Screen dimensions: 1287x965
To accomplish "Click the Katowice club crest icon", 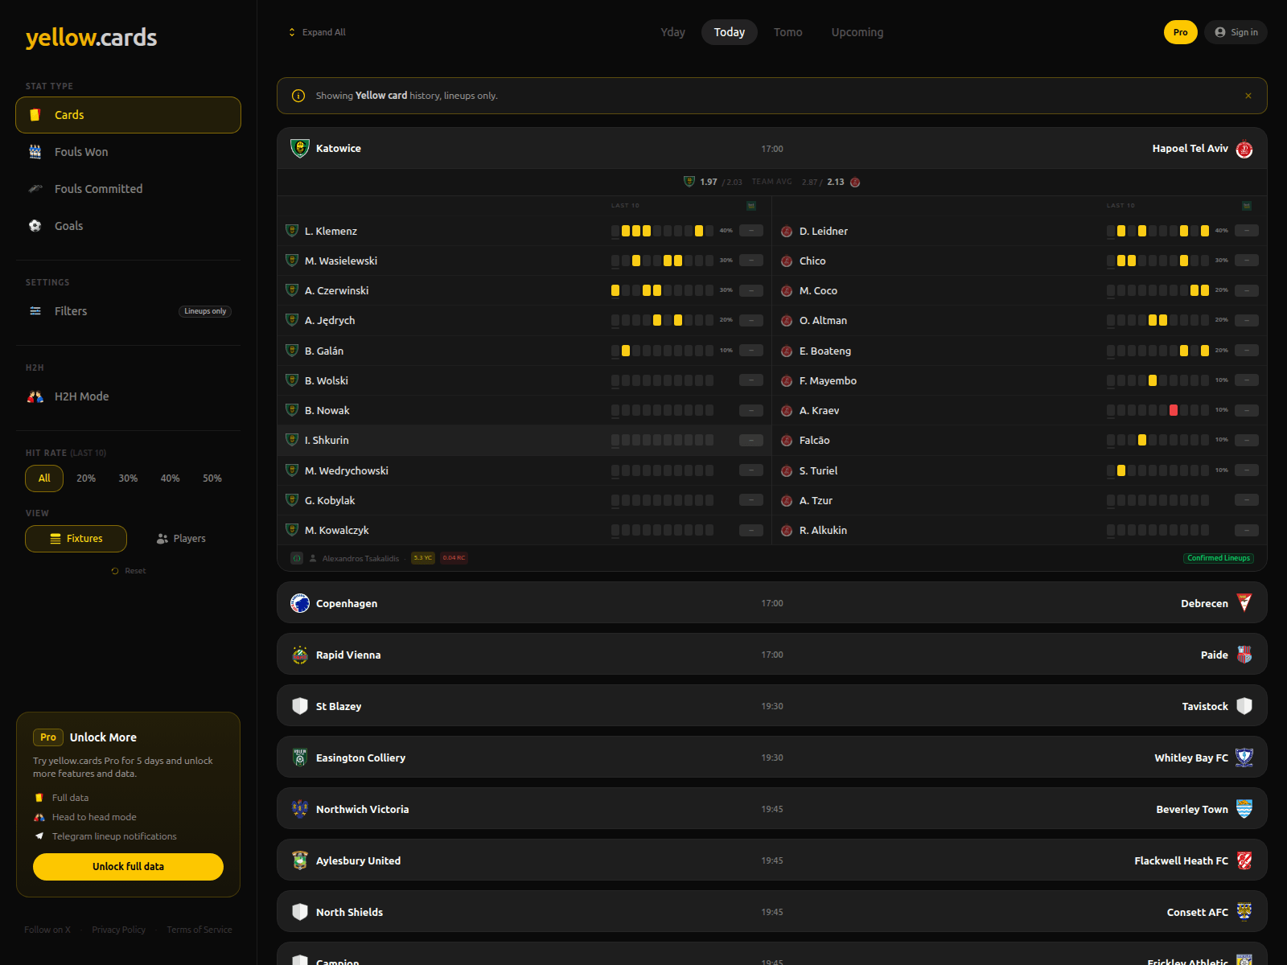I will point(300,149).
